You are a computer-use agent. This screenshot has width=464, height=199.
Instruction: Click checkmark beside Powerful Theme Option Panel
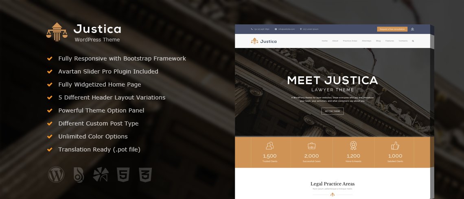point(50,110)
